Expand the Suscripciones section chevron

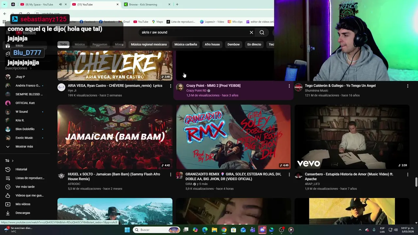pyautogui.click(x=31, y=68)
